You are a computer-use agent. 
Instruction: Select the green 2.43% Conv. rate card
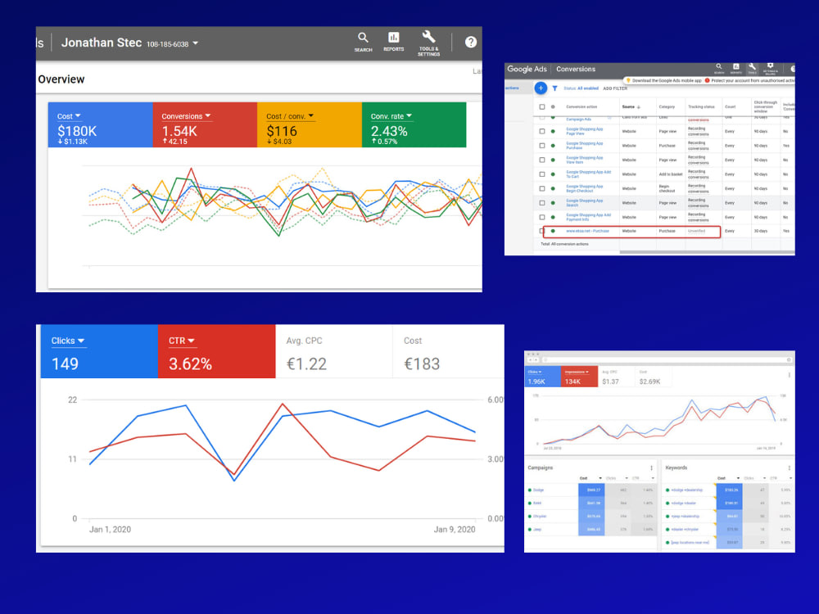pyautogui.click(x=414, y=124)
